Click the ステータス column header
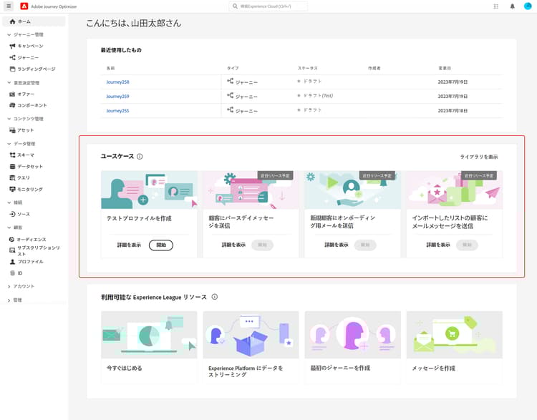The image size is (537, 420). [x=308, y=68]
